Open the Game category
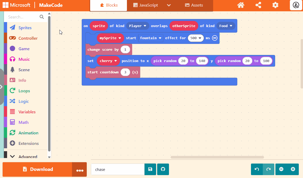Image resolution: width=303 pixels, height=178 pixels. coord(25,49)
